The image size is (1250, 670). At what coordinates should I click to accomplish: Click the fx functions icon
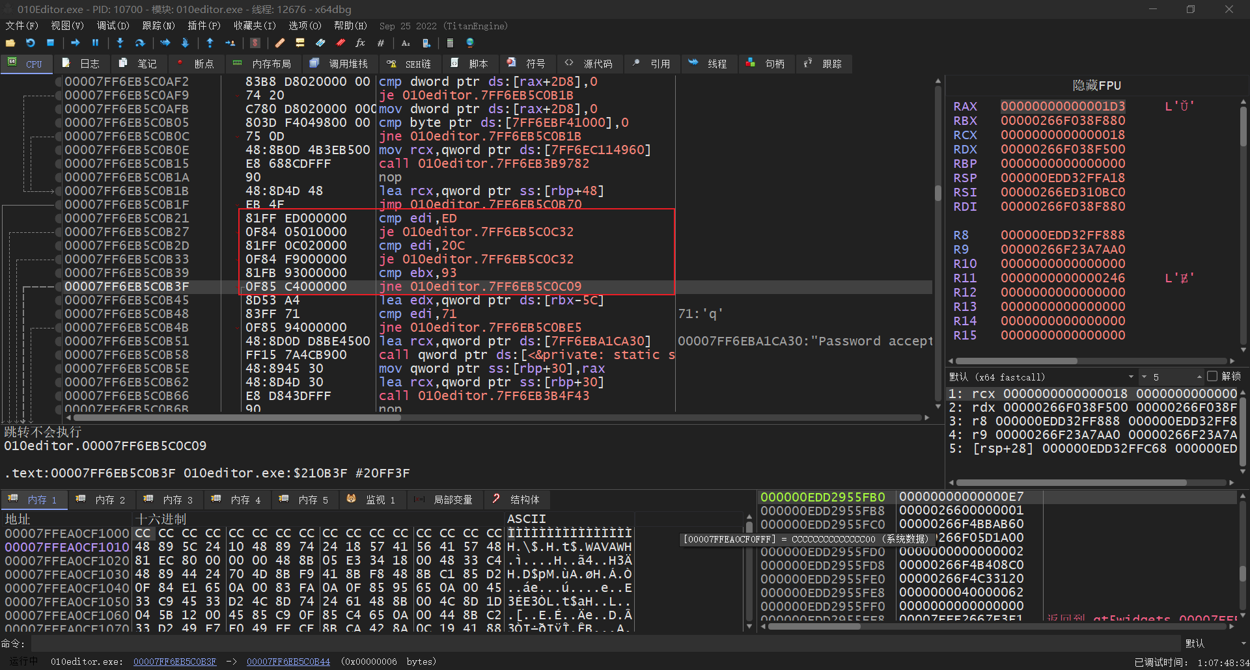point(360,43)
